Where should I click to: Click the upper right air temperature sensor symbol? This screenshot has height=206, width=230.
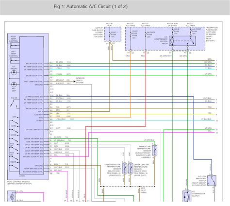[125, 169]
